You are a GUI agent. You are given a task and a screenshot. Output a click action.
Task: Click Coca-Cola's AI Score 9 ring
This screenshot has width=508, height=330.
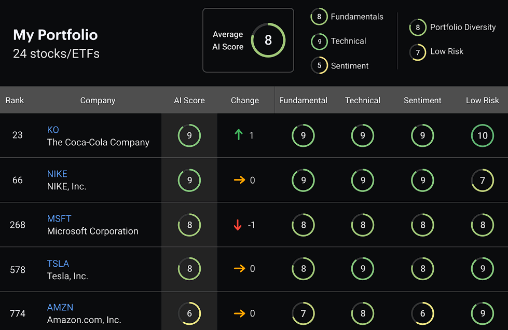189,135
